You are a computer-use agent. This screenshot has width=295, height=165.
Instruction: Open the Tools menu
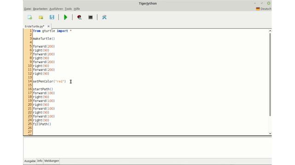click(x=68, y=9)
